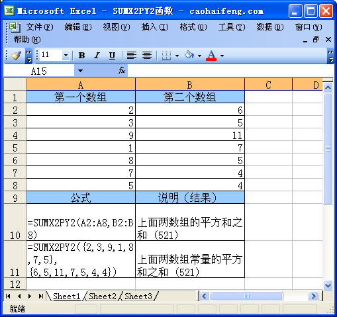The width and height of the screenshot is (337, 317).
Task: Click the Select All corner button
Action: pos(15,84)
